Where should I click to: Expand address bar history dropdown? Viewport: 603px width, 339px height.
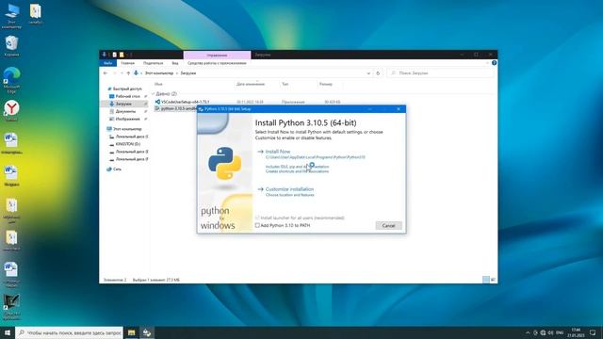pos(368,73)
